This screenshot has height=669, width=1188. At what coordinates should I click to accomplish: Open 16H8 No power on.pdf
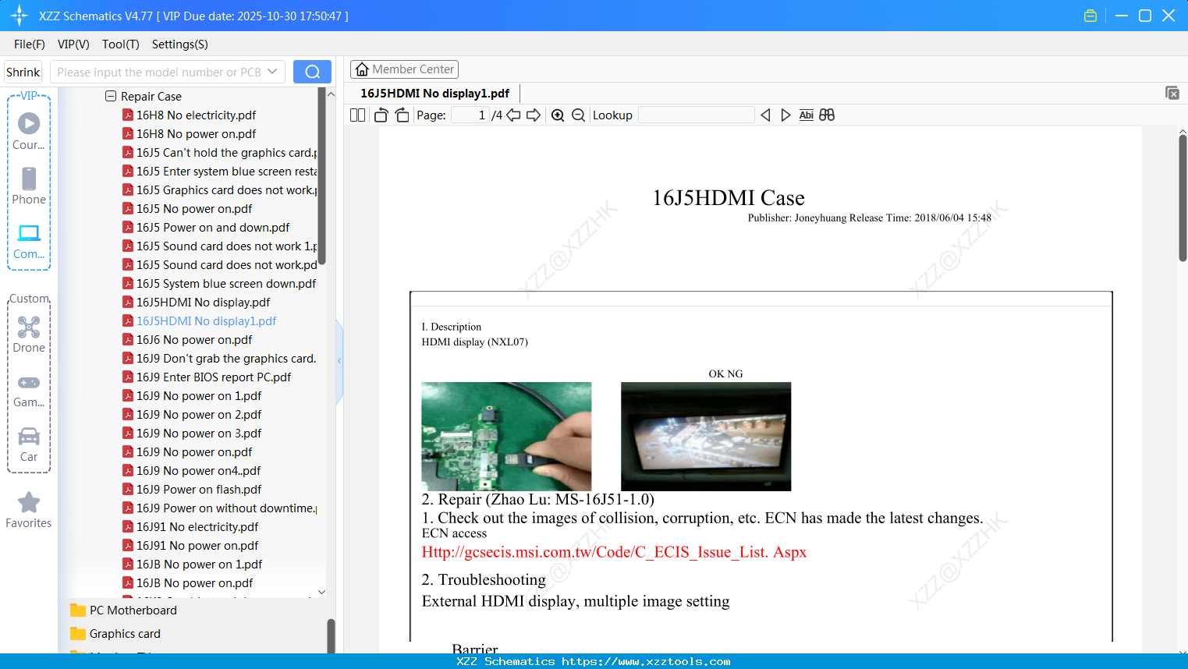pos(196,134)
